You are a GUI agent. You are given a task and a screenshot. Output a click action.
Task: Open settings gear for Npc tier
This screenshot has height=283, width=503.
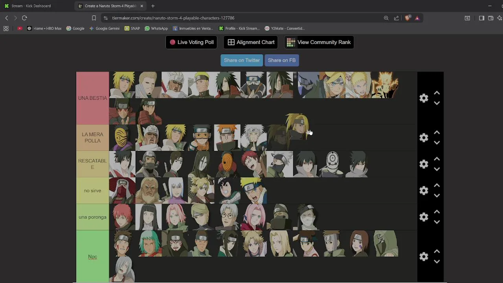click(x=424, y=257)
